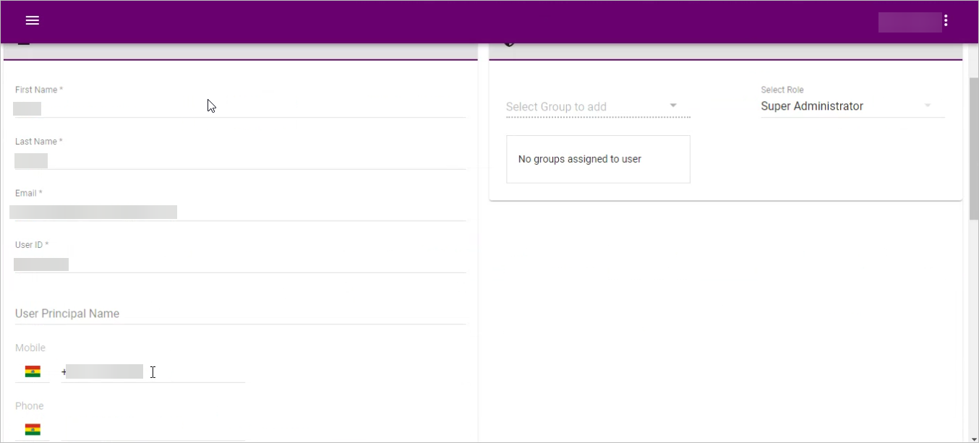
Task: Click the Select Group dropdown arrow
Action: (673, 106)
